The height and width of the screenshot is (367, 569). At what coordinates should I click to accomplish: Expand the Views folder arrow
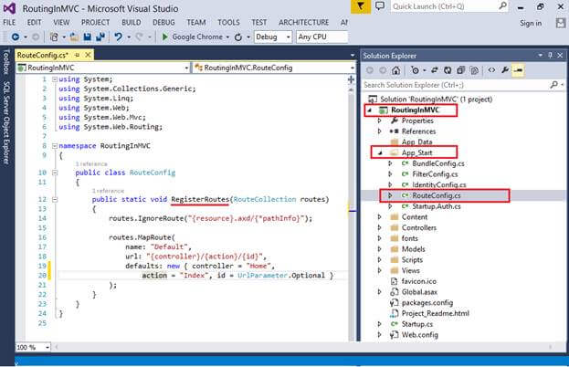[x=380, y=270]
